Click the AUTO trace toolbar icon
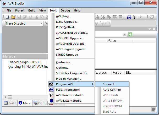 point(107,23)
